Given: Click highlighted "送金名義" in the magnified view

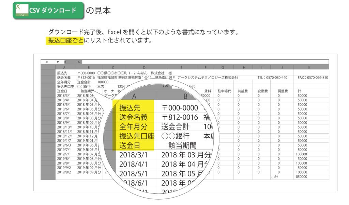Looking at the screenshot, I should [133, 117].
